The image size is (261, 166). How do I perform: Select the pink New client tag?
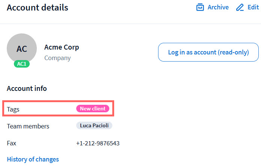pos(93,109)
